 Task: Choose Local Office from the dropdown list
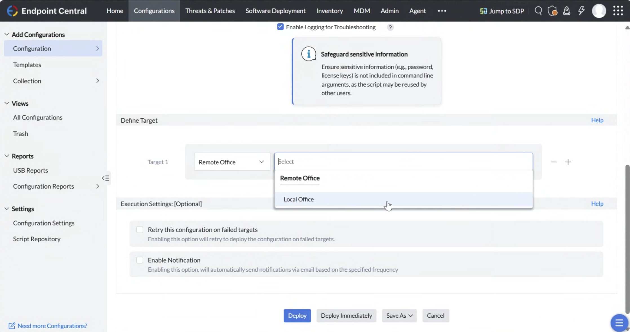pos(299,200)
